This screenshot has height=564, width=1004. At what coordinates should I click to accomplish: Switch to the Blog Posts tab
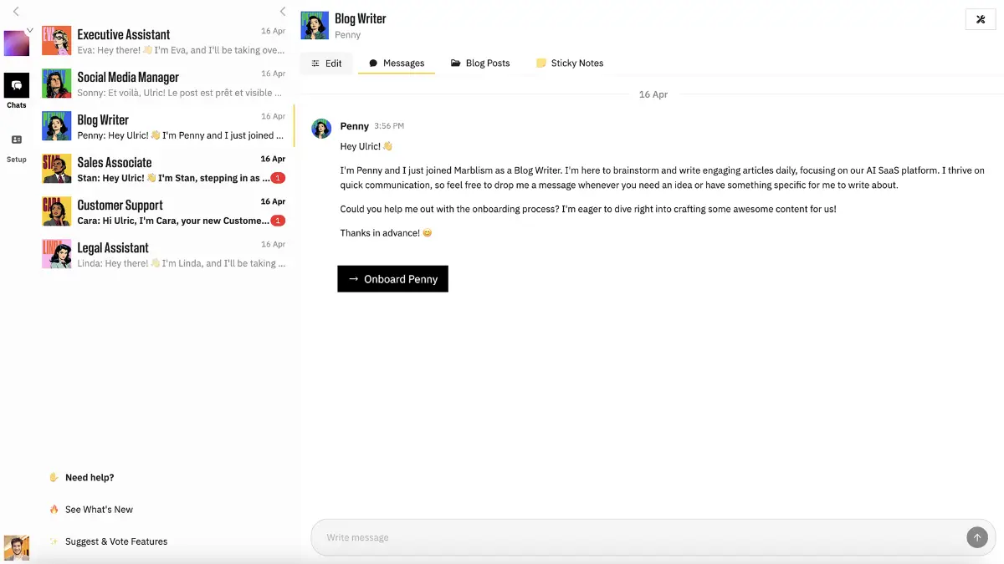click(480, 63)
